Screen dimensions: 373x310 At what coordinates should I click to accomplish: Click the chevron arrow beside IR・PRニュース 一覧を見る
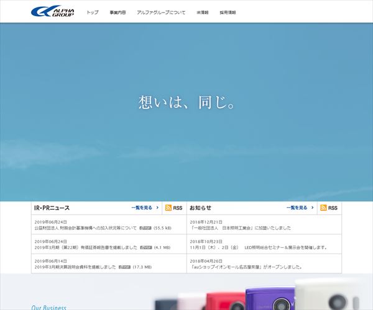click(x=157, y=208)
